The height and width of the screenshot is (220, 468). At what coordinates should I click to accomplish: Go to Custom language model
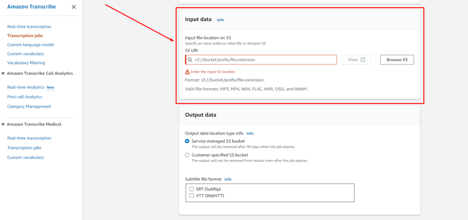[x=31, y=44]
